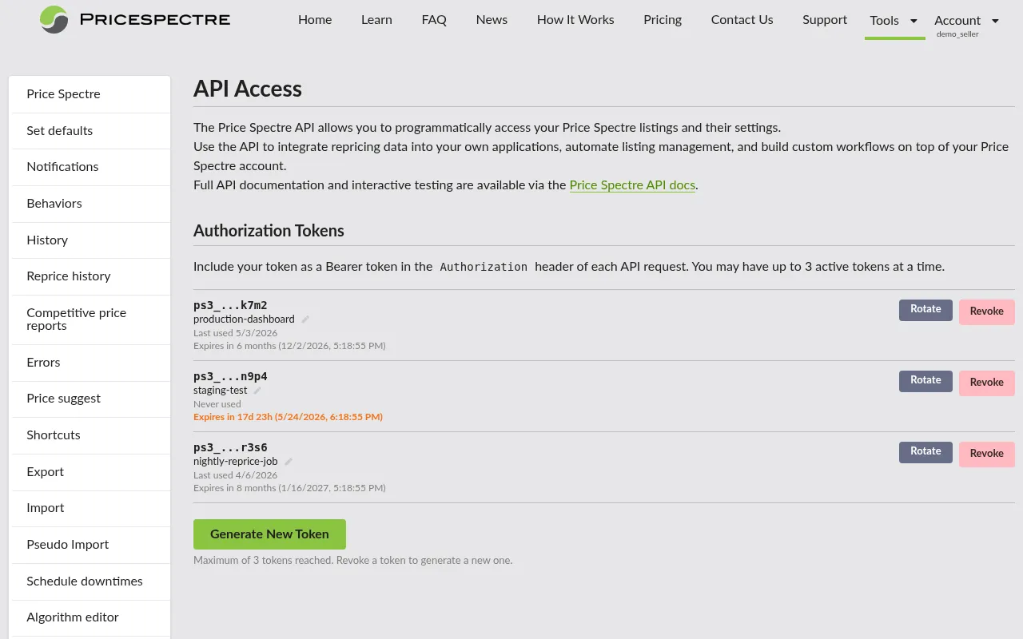This screenshot has width=1023, height=639.
Task: Open History in the sidebar
Action: point(91,240)
